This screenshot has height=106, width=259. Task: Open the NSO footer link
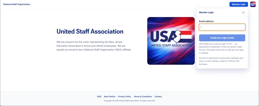point(99,97)
